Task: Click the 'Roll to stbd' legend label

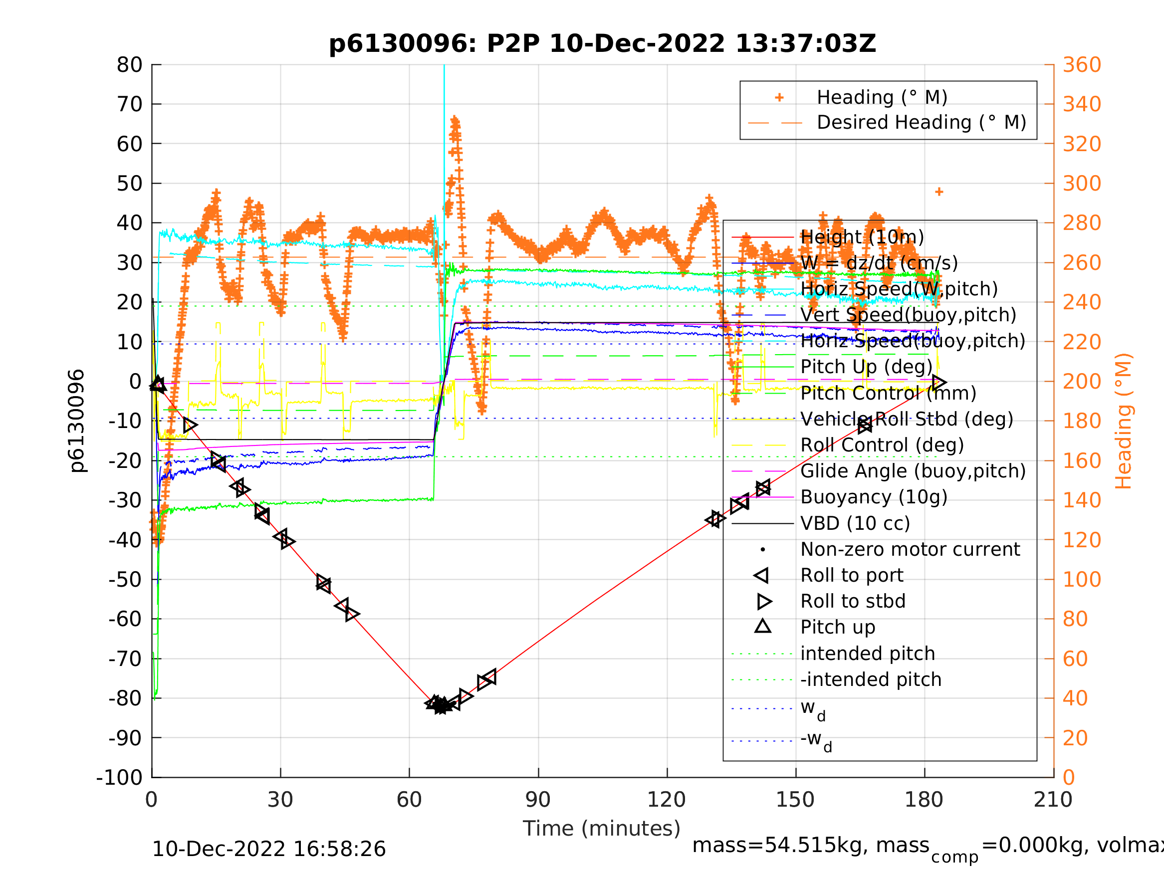Action: (x=853, y=601)
